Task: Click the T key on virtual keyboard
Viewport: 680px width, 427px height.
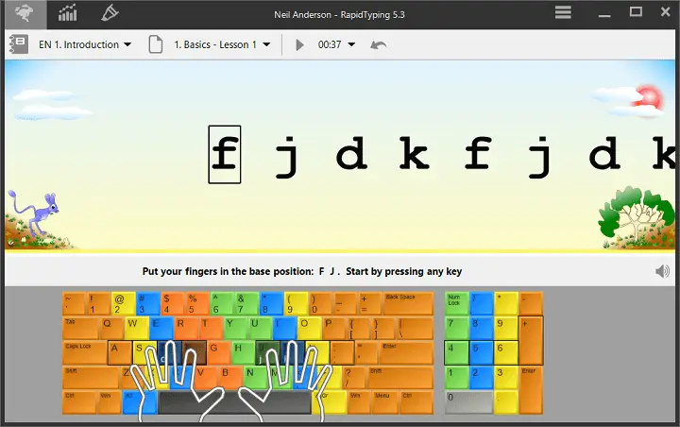Action: [211, 328]
